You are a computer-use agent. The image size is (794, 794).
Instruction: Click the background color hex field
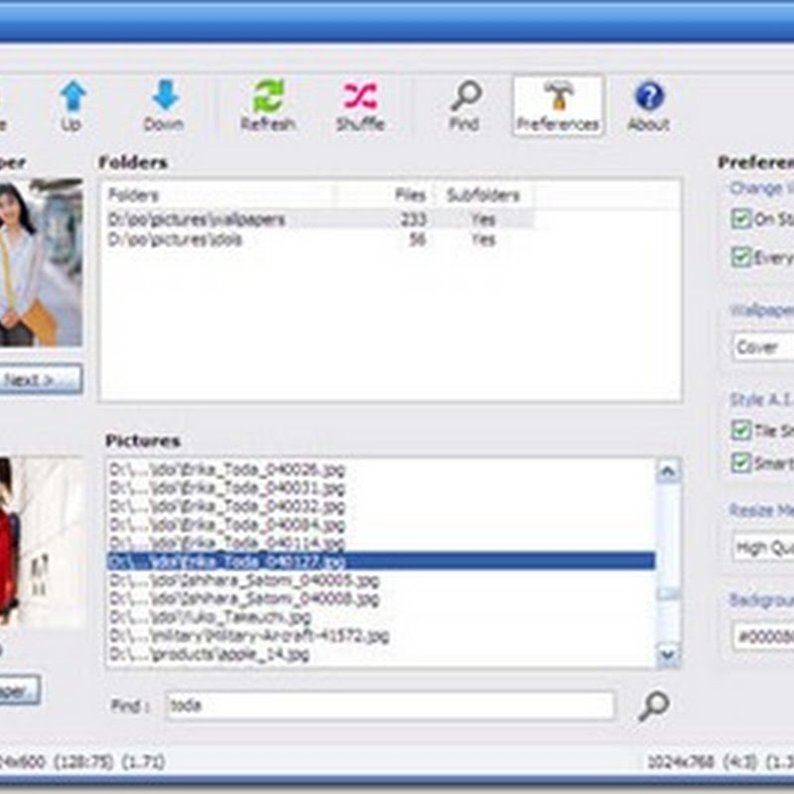click(x=763, y=636)
